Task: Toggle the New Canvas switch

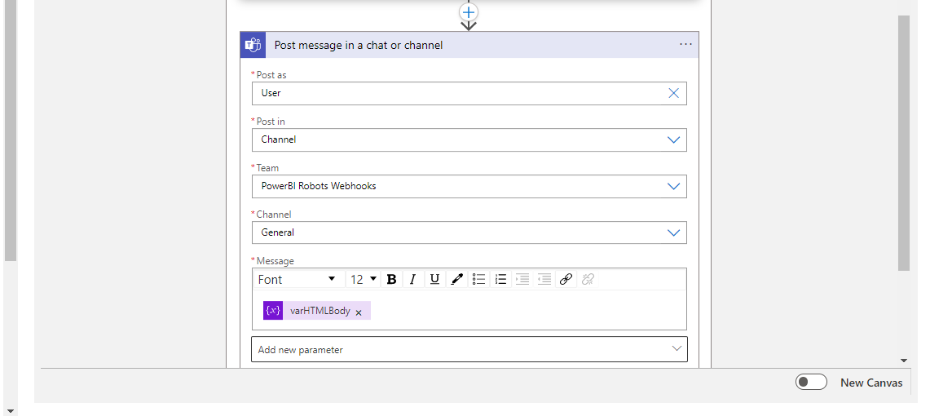Action: pos(811,383)
